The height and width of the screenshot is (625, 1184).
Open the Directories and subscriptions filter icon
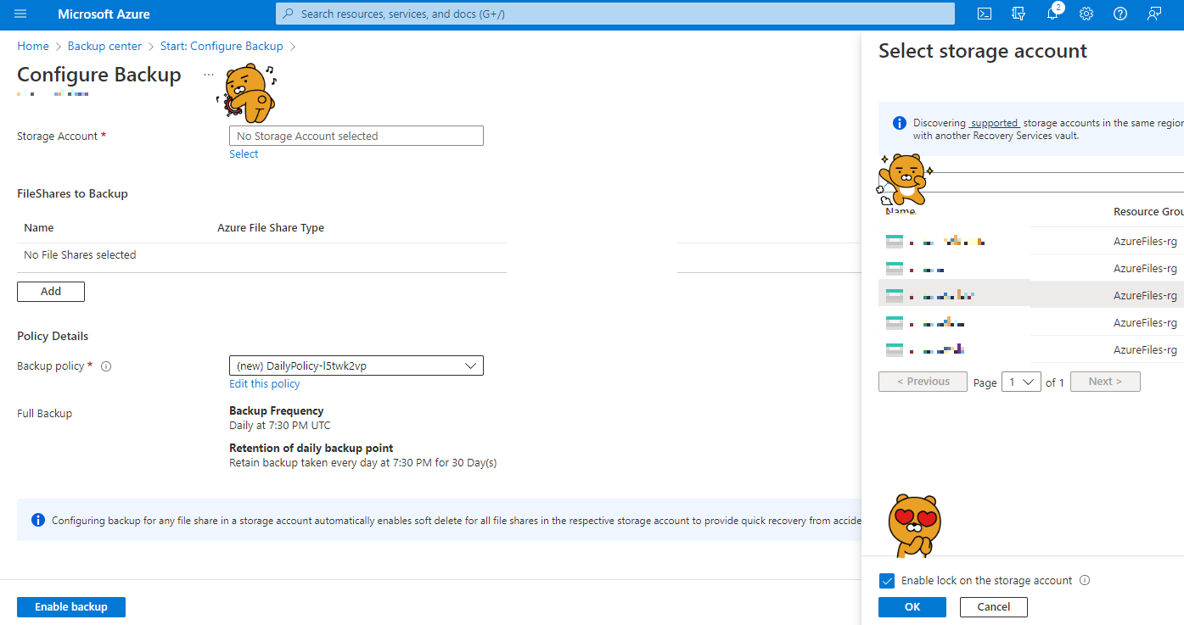coord(1018,14)
